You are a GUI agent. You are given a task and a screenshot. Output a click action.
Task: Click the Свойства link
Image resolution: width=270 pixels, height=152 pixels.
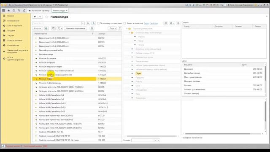154,23
